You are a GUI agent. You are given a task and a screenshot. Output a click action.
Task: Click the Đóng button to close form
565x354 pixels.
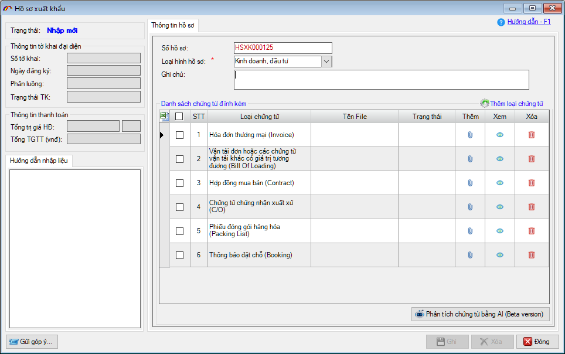pyautogui.click(x=537, y=342)
